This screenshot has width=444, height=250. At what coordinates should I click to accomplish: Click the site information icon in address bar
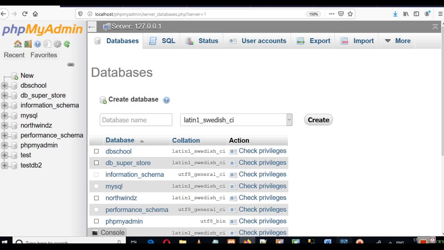[x=90, y=14]
